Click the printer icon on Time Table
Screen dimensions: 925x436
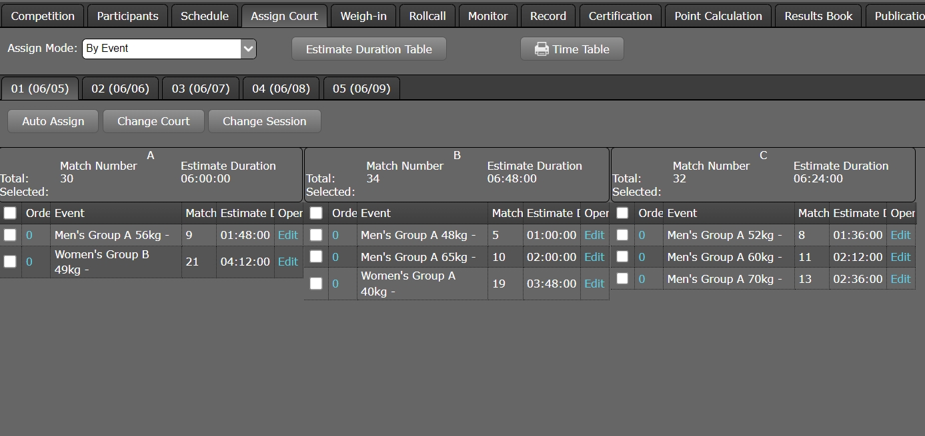542,49
